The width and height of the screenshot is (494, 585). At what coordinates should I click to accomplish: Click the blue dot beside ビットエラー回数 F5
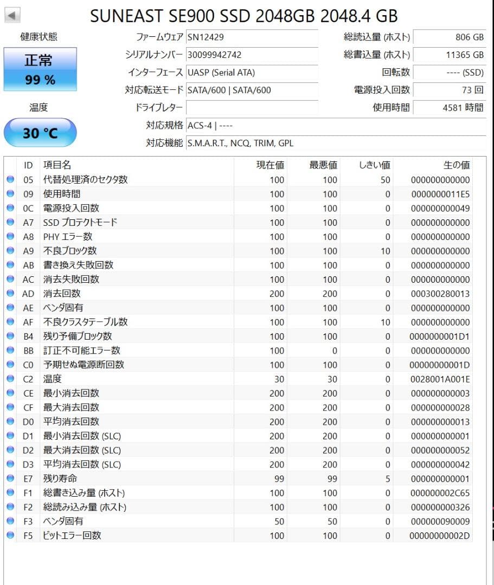click(x=11, y=536)
